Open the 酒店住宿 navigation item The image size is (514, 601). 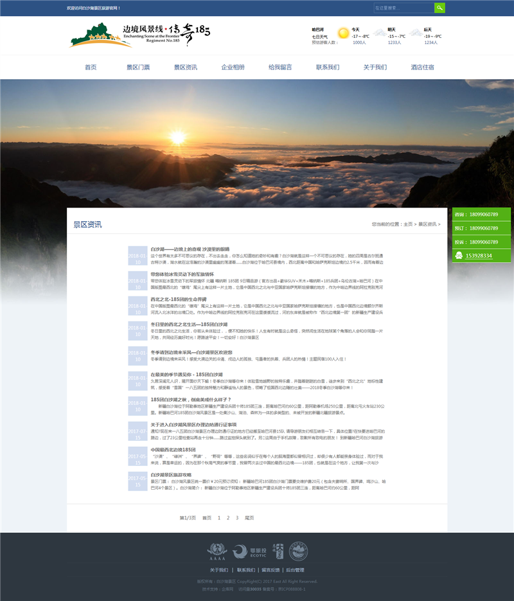click(x=422, y=67)
